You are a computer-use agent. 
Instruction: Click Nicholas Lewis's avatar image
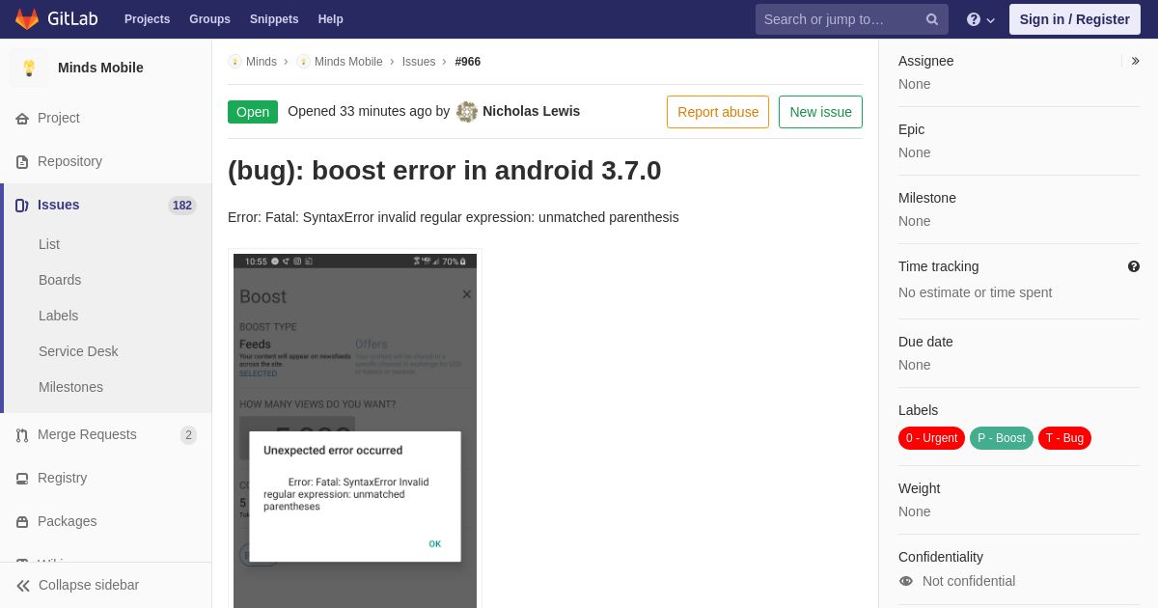[467, 112]
